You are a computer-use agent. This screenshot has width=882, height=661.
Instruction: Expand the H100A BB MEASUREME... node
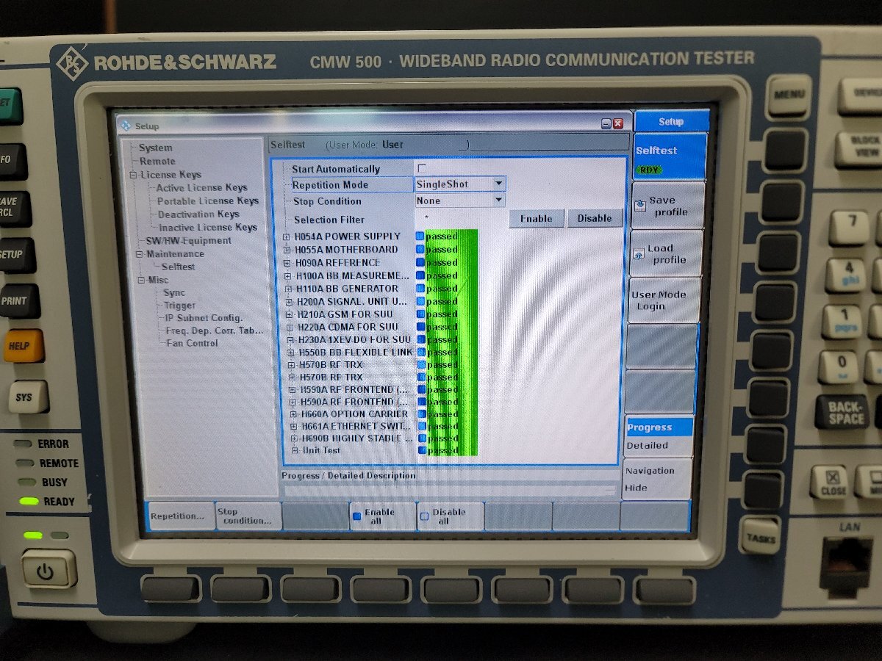pos(289,276)
